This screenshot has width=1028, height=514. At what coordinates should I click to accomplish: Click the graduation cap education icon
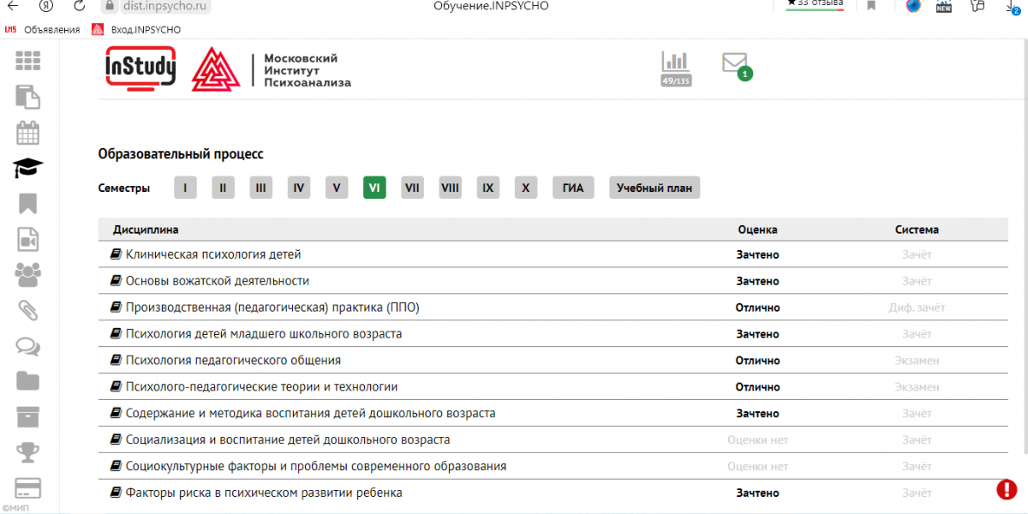click(x=27, y=168)
